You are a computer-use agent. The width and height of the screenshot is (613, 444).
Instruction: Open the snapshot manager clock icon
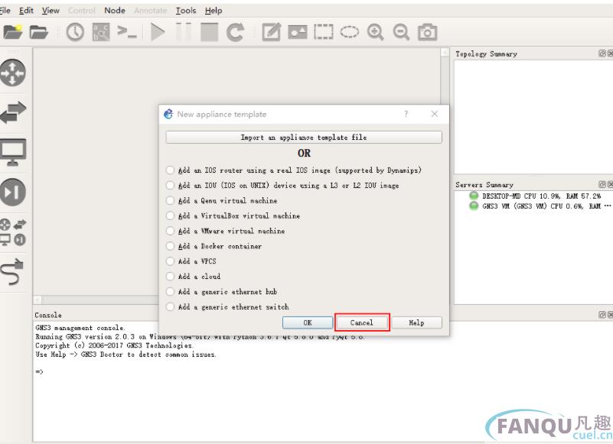click(x=75, y=31)
